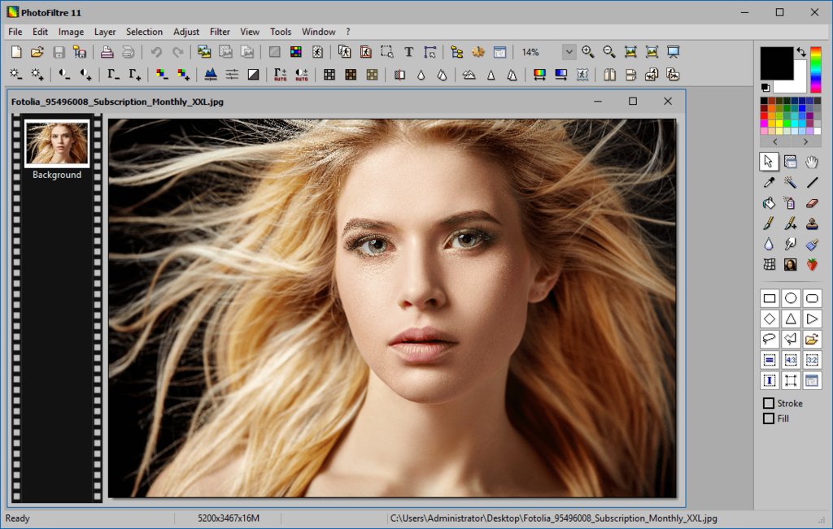The image size is (833, 529).
Task: Select the Background layer thumbnail
Action: pyautogui.click(x=57, y=143)
